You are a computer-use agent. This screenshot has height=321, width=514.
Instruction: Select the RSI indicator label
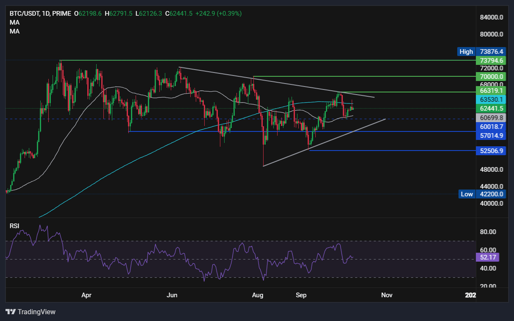14,226
